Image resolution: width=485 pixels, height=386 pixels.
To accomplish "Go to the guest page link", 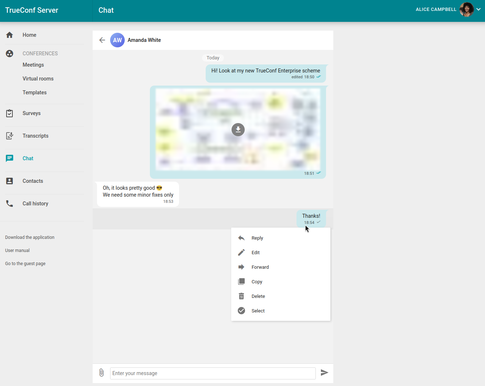I will coord(25,264).
